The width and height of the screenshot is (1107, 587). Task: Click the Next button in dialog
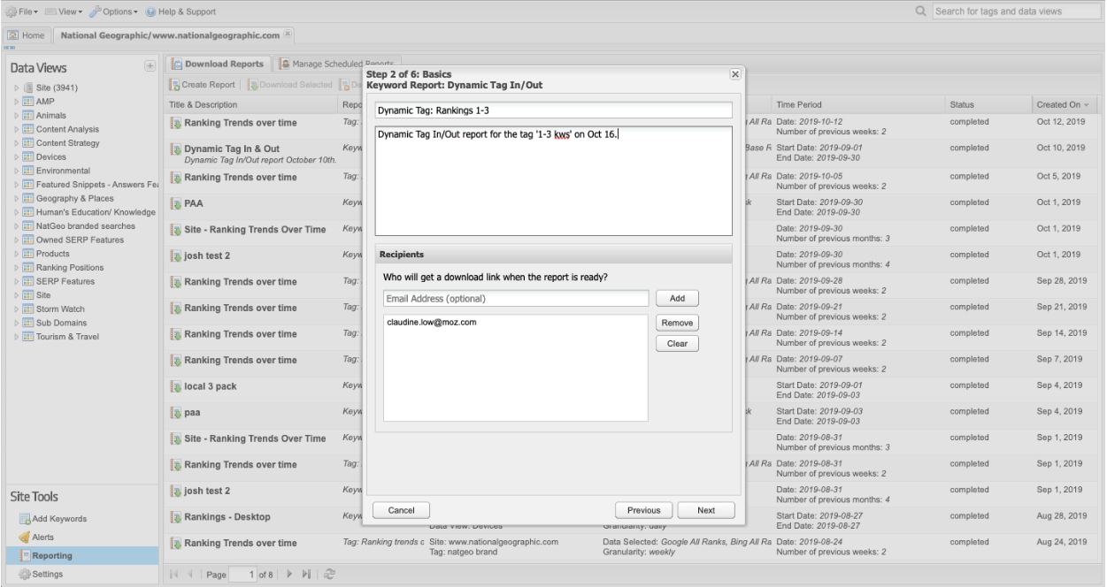[x=706, y=510]
